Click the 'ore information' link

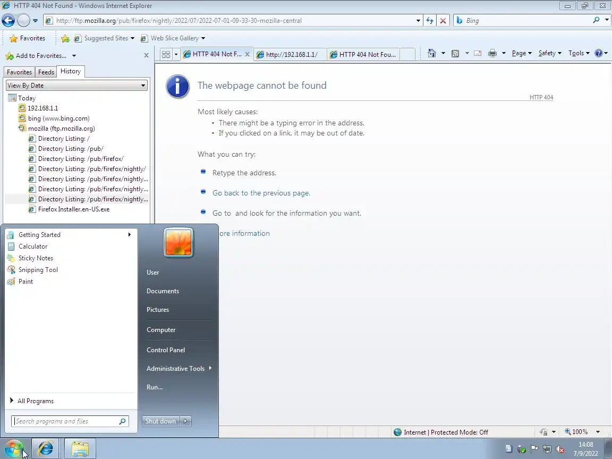tap(244, 233)
